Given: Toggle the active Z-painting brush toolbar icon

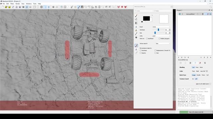Looking at the screenshot, I should pyautogui.click(x=79, y=7).
